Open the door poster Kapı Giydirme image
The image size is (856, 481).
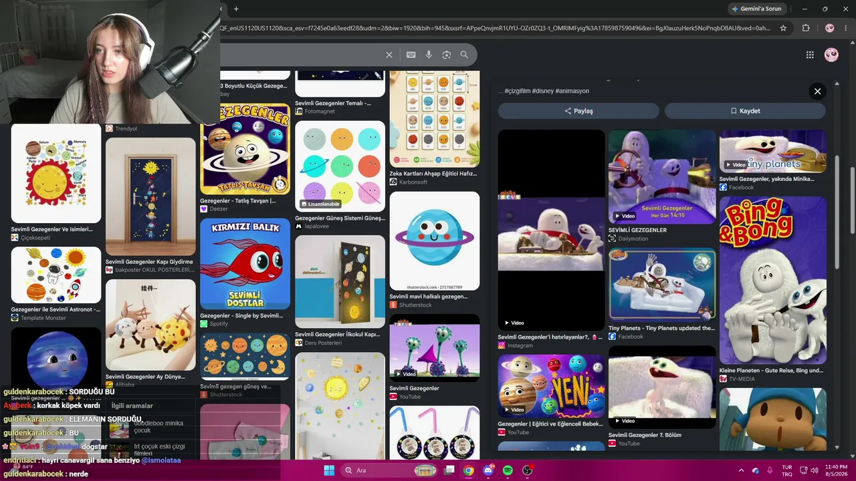click(x=150, y=196)
